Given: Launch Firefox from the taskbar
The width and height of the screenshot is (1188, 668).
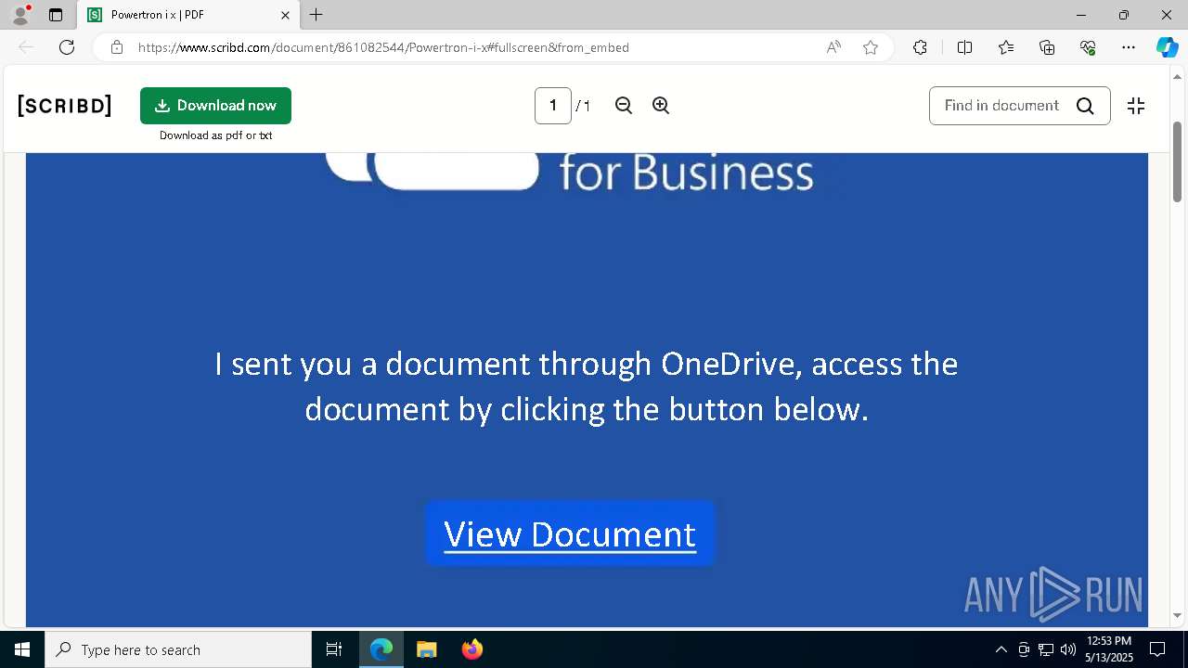Looking at the screenshot, I should [472, 649].
